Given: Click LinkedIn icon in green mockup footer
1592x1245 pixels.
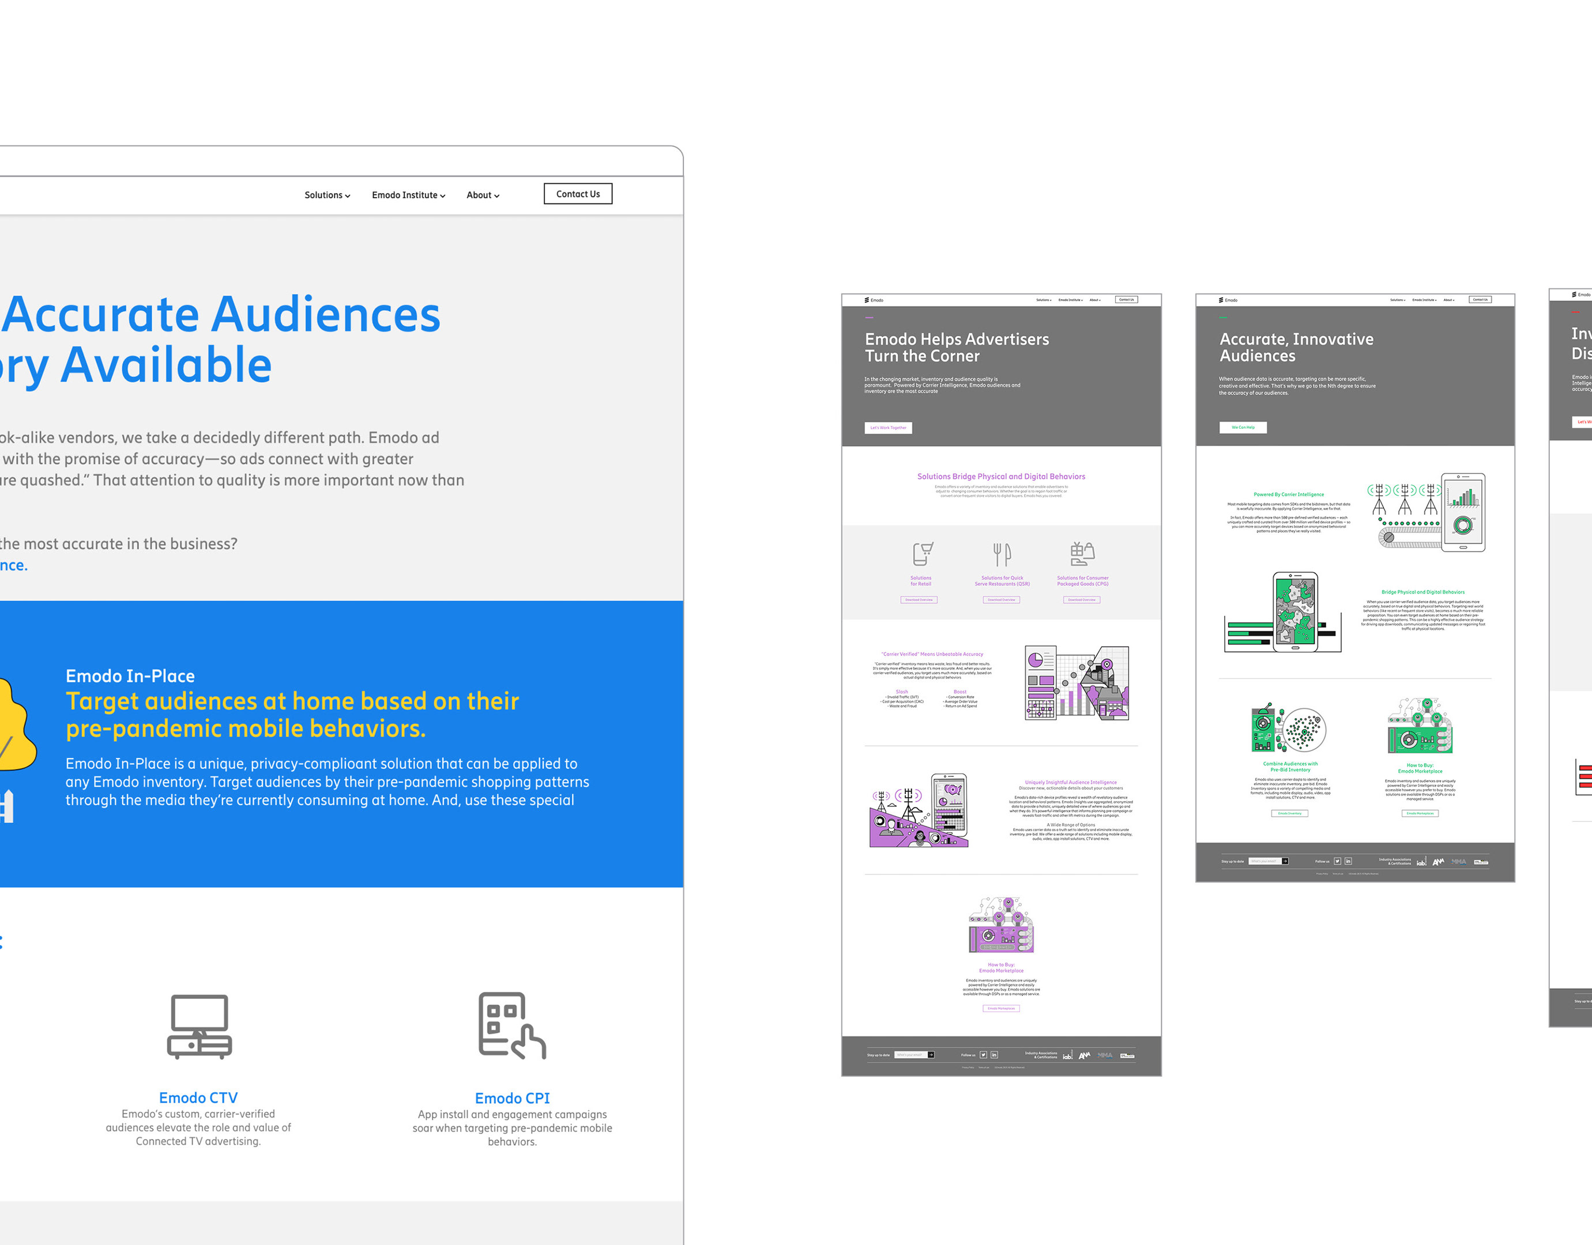Looking at the screenshot, I should point(1349,862).
